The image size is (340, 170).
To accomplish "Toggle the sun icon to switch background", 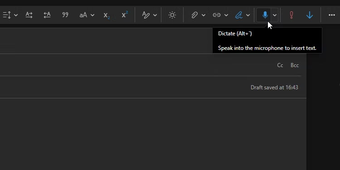I will (x=172, y=15).
